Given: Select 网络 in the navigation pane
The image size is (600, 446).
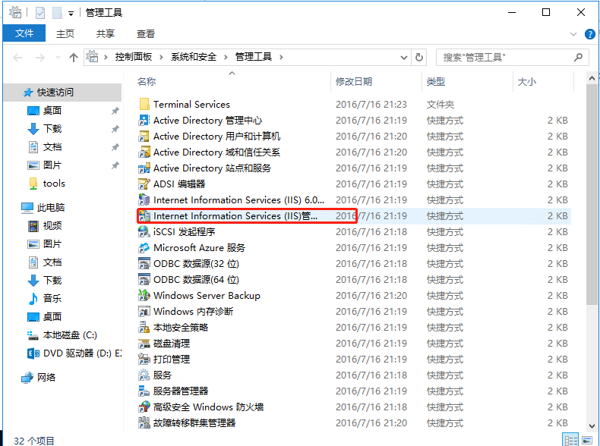Looking at the screenshot, I should pos(46,377).
